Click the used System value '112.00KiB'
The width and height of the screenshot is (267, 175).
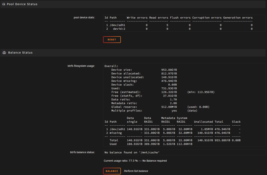tap(184, 144)
